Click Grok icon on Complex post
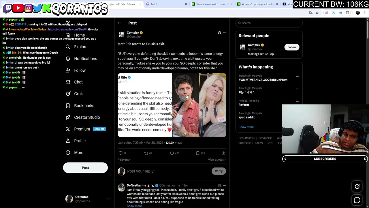Screen dimensions: 369x208 219,33
